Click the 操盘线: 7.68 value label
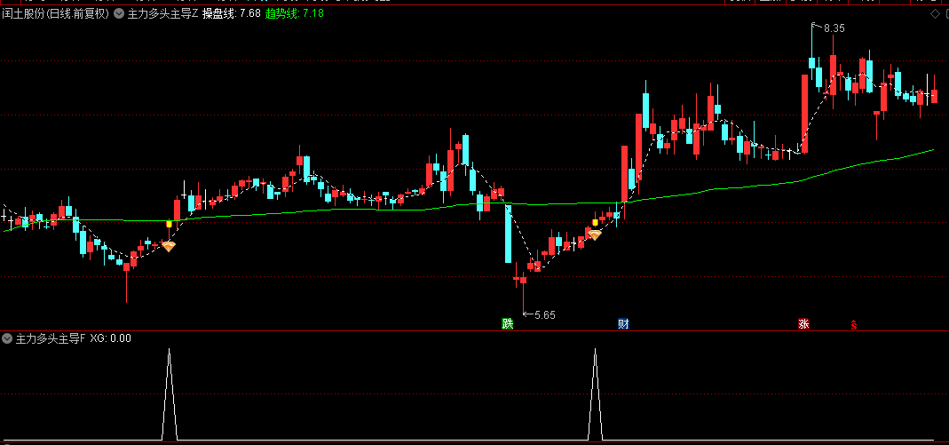Image resolution: width=949 pixels, height=445 pixels. 231,13
